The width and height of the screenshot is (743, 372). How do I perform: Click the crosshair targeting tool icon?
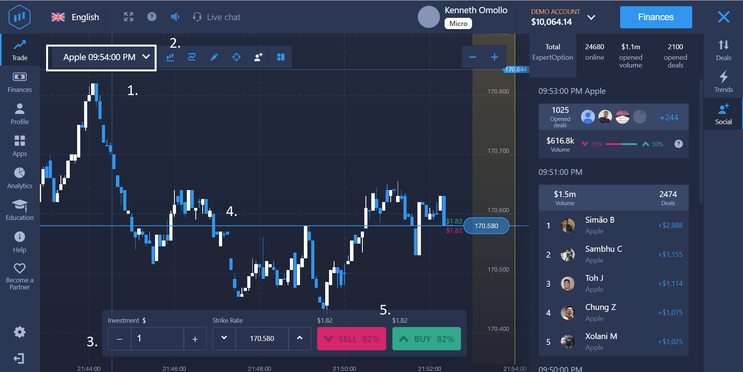click(x=236, y=57)
